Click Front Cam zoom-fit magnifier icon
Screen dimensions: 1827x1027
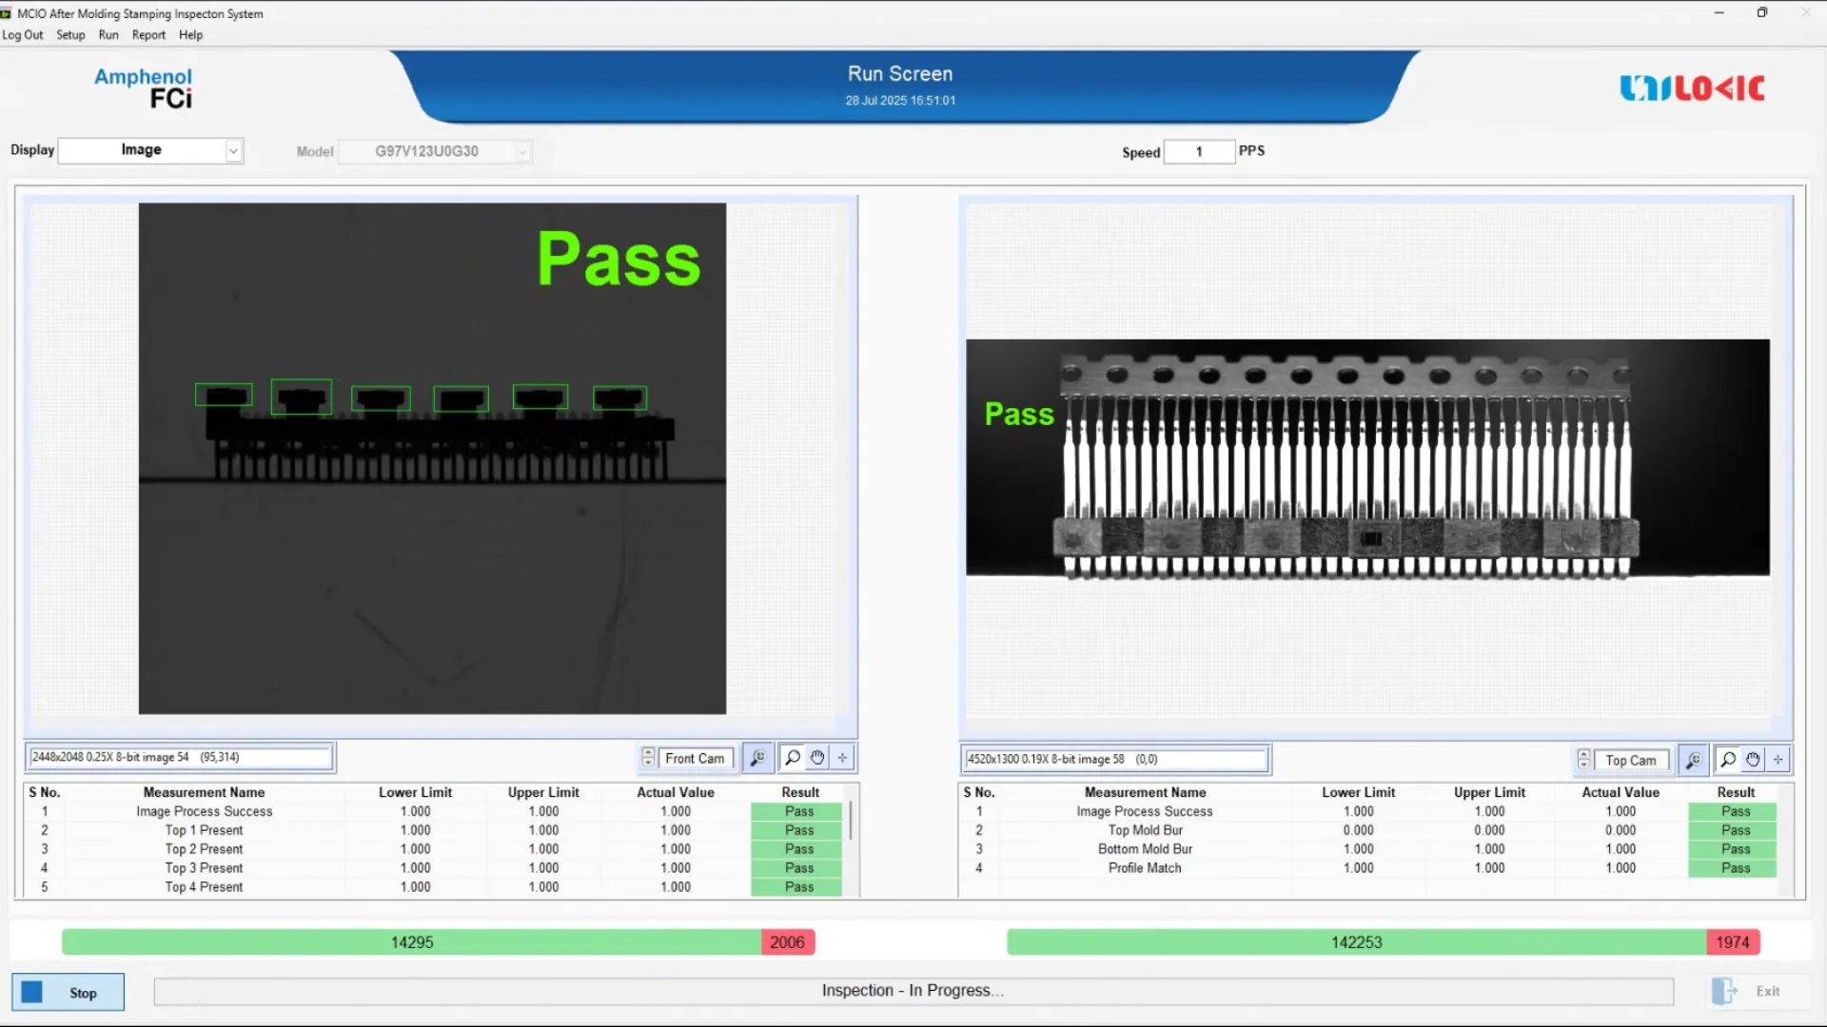757,758
